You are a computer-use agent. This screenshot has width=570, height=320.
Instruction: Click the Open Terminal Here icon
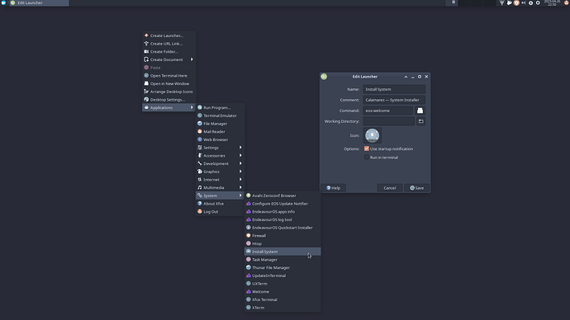point(146,76)
